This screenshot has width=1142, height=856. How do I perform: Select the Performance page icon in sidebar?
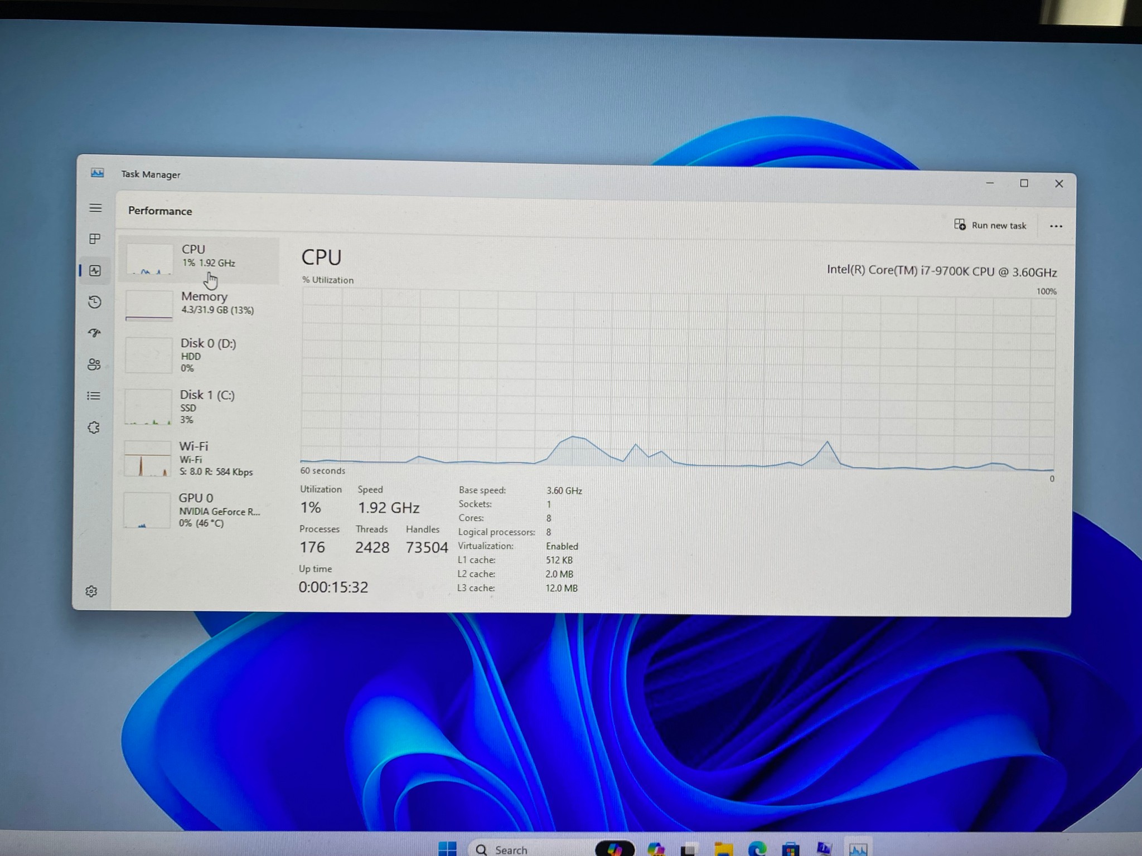(95, 270)
